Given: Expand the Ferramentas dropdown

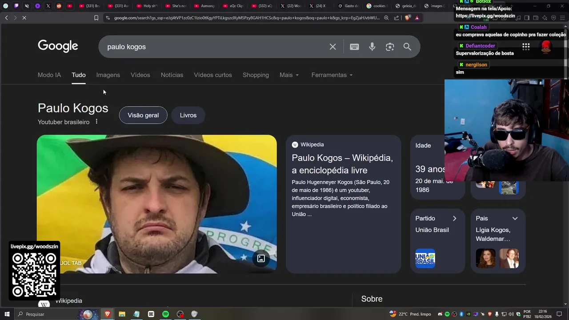Looking at the screenshot, I should click(332, 75).
